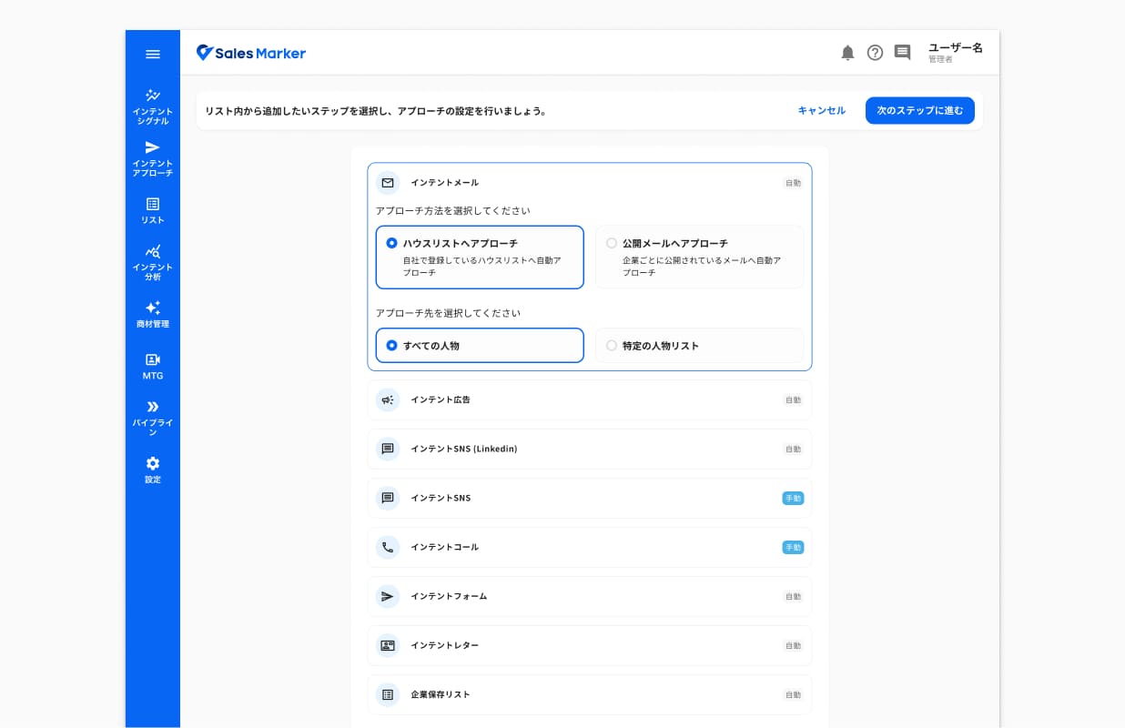Viewport: 1125px width, 728px height.
Task: Open the help question mark icon
Action: tap(875, 53)
